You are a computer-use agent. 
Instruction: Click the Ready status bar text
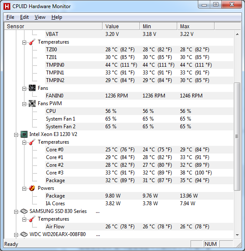tap(11, 244)
